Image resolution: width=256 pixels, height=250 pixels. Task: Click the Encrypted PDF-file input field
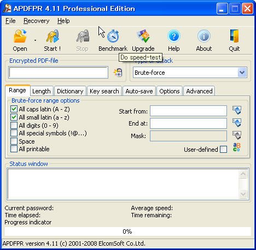pos(59,73)
